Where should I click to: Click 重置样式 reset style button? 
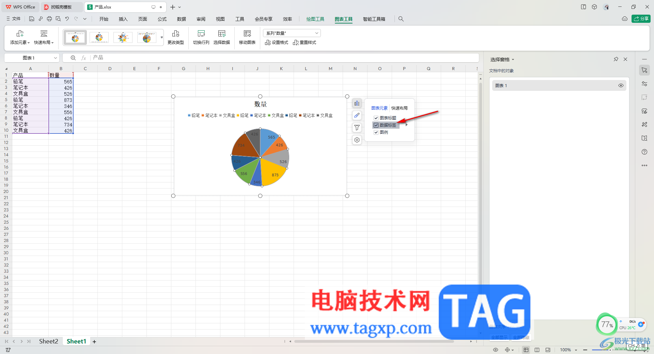click(305, 43)
